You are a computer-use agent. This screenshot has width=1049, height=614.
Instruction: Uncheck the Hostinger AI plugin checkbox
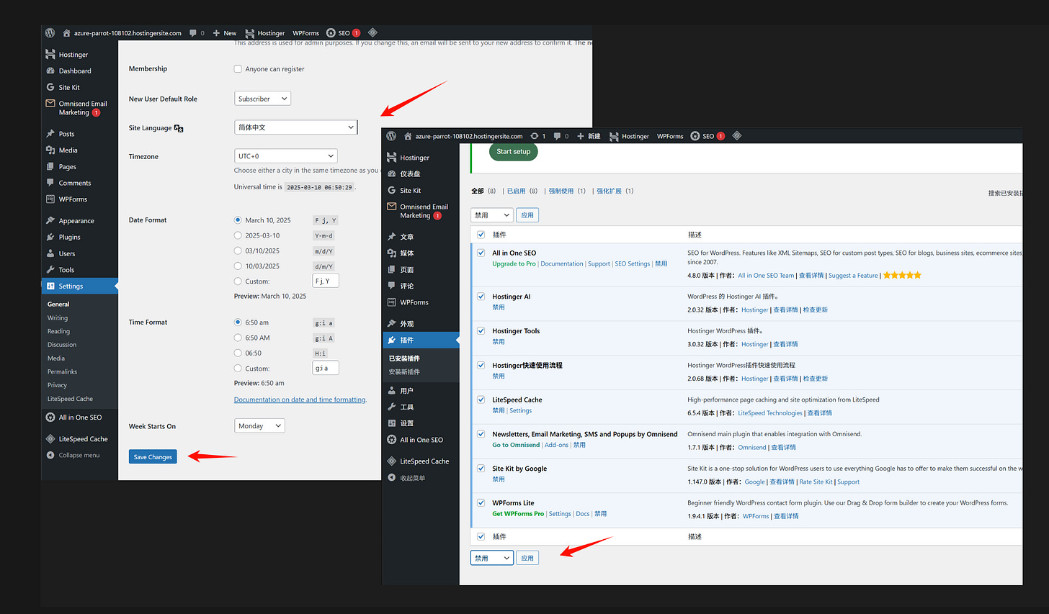tap(481, 297)
